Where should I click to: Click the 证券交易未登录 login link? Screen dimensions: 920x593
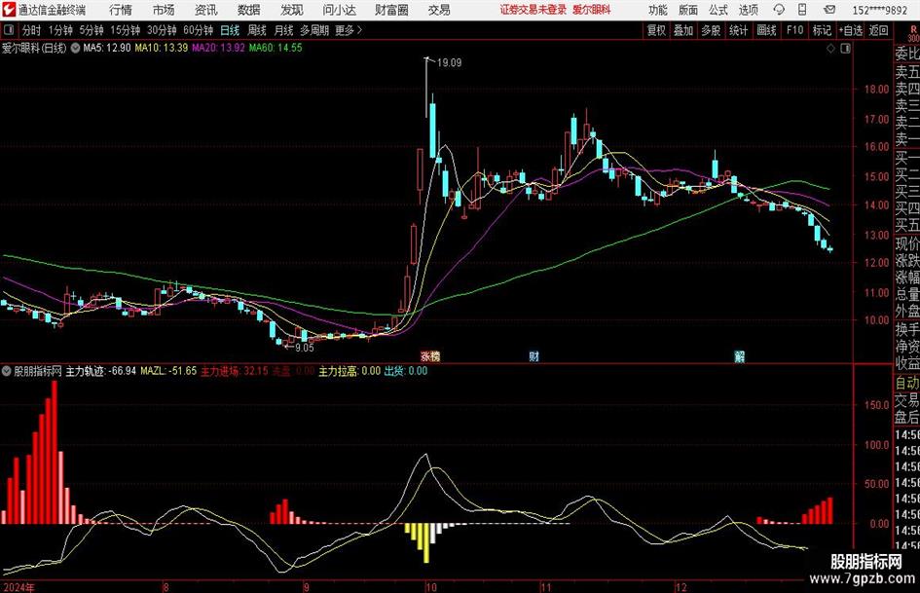click(534, 10)
